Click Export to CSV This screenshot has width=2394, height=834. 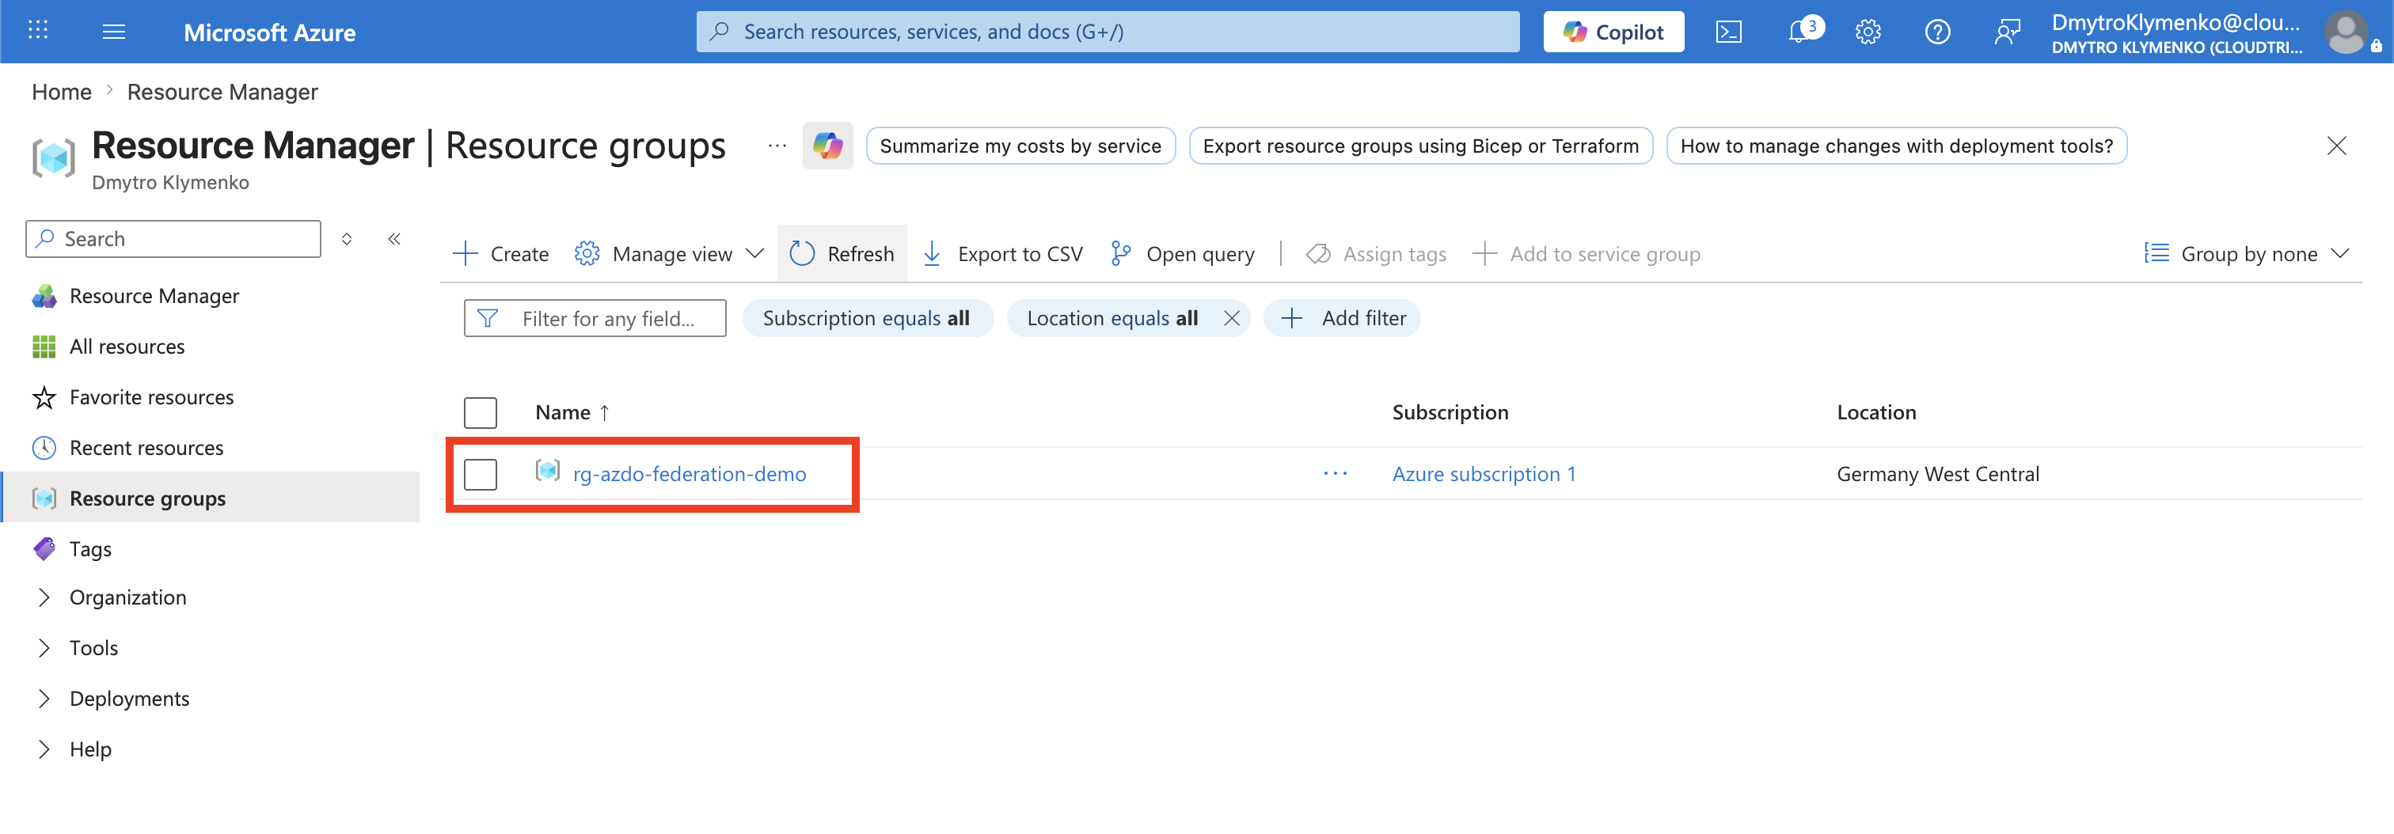(x=1003, y=253)
